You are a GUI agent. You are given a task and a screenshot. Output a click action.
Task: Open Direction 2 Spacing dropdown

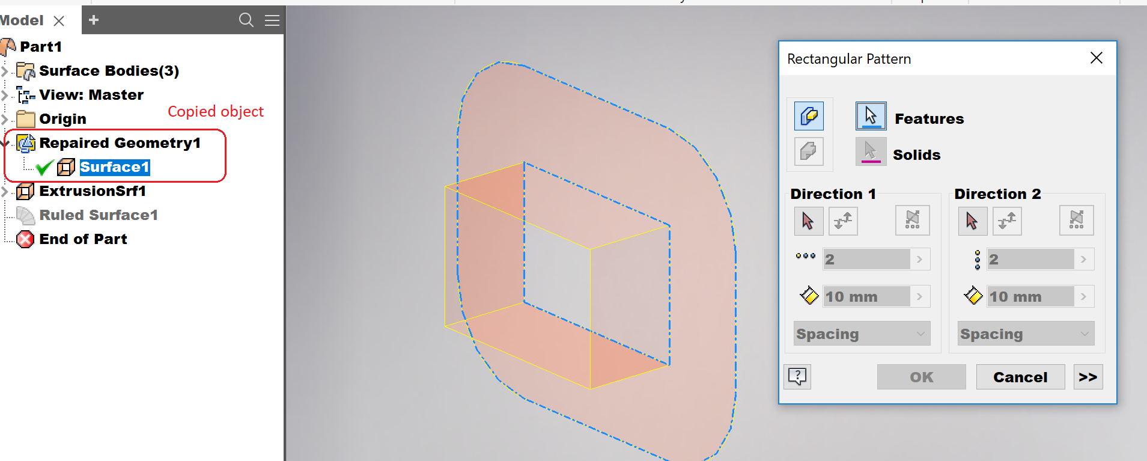tap(1026, 334)
